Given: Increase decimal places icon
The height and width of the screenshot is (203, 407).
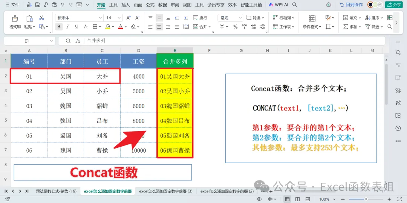Looking at the screenshot, I should [x=254, y=27].
